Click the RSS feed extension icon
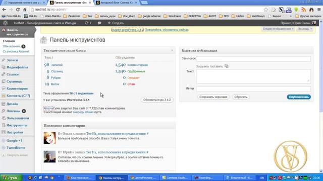This screenshot has width=323, height=181. tap(304, 10)
